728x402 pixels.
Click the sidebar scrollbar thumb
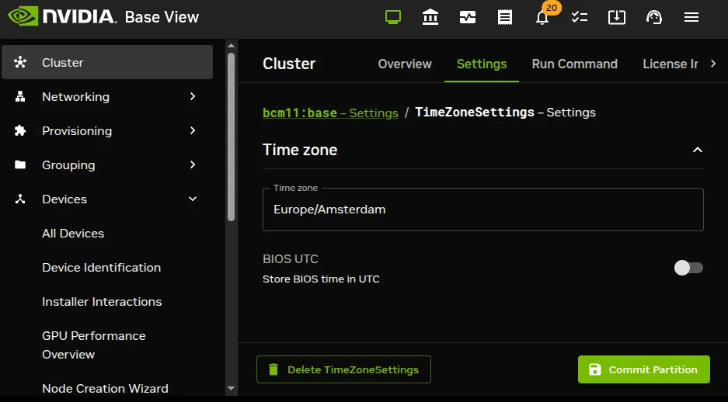click(231, 137)
